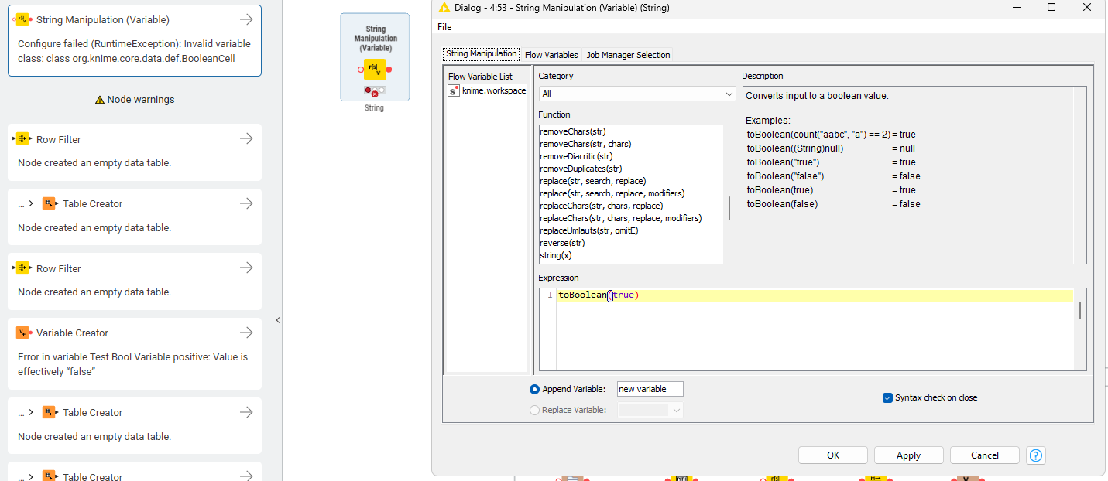Select the Replace Variable radio button
Screen dimensions: 1108x481
534,411
